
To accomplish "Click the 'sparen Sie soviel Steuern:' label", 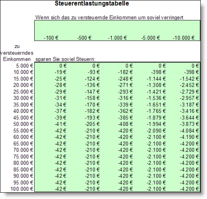I will point(65,59).
